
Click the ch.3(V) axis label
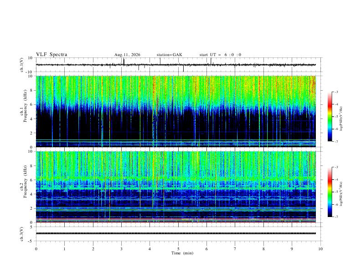point(22,234)
